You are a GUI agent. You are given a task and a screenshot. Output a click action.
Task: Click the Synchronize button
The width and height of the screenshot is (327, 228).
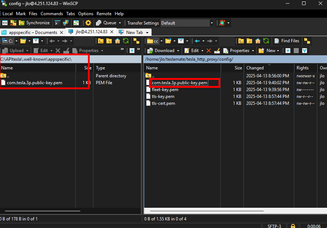(x=34, y=23)
